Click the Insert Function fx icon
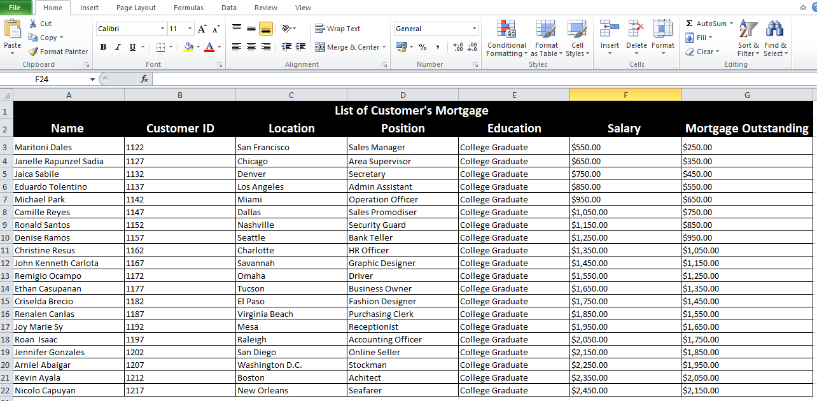The height and width of the screenshot is (401, 817). (x=144, y=79)
